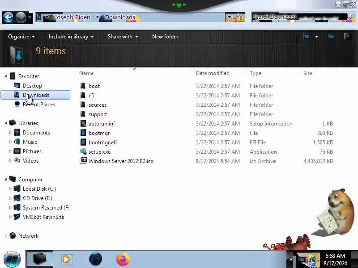Screen dimensions: 358x268
Task: Select the sources folder icon
Action: point(83,105)
